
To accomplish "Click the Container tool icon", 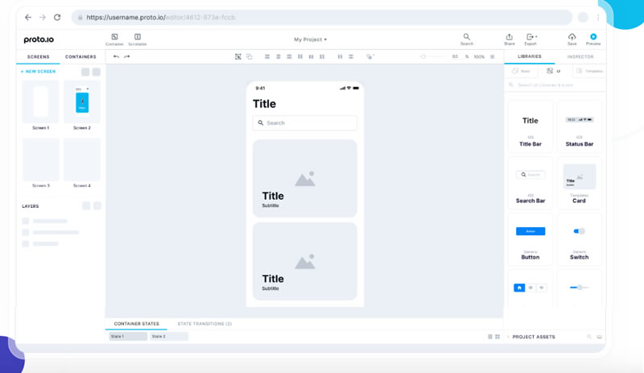I will pyautogui.click(x=114, y=37).
